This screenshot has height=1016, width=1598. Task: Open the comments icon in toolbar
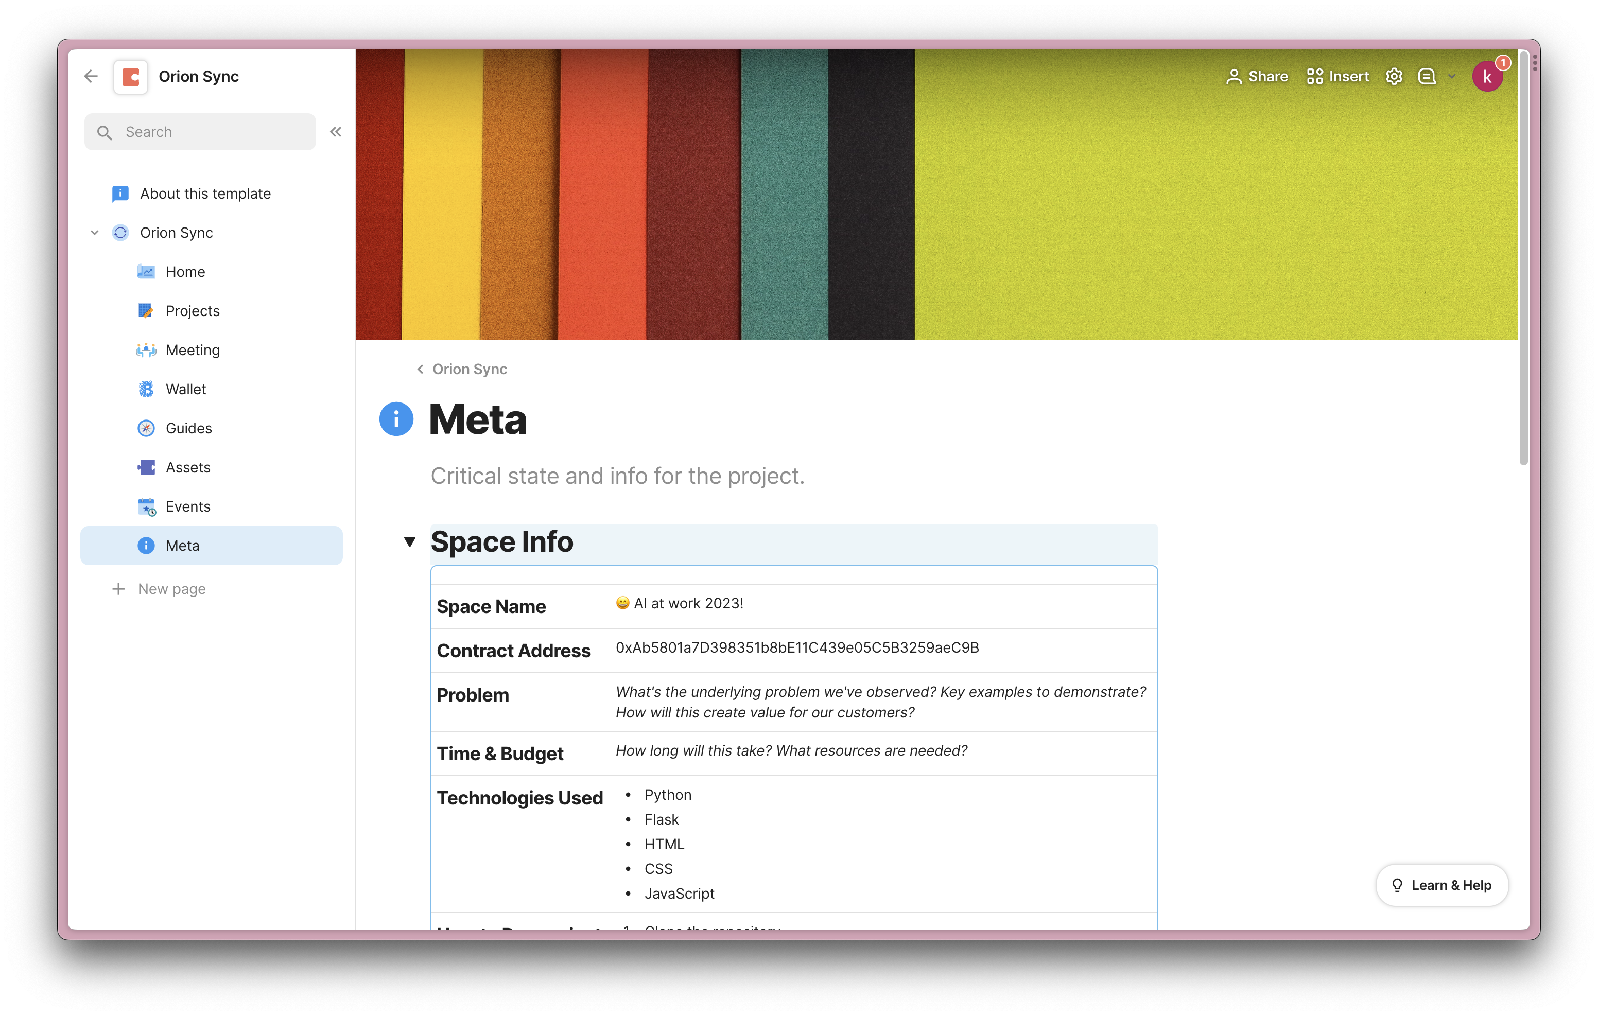pos(1427,76)
